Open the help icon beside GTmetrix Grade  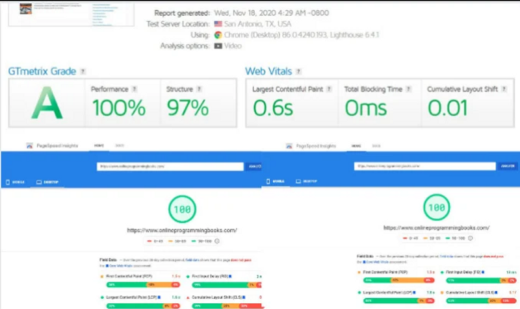(83, 71)
